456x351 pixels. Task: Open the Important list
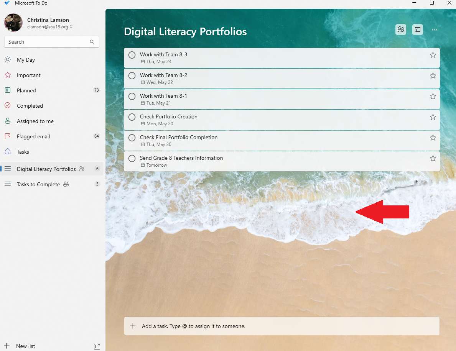click(52, 75)
